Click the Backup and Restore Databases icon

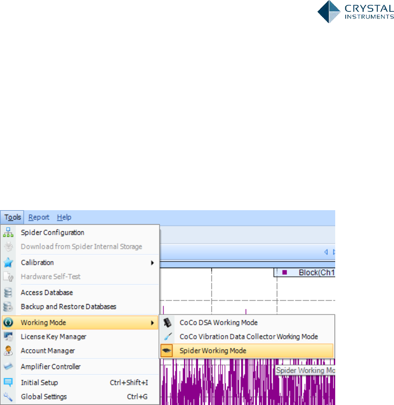click(8, 307)
